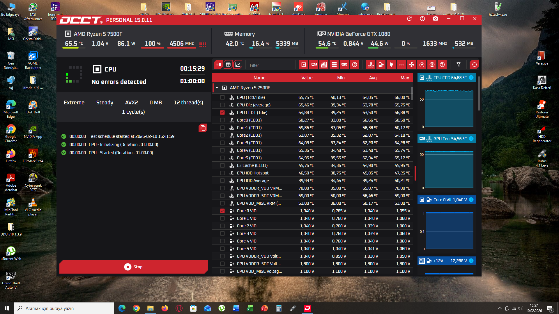This screenshot has height=314, width=559.
Task: Click the info icon on the +12V graph
Action: click(x=471, y=261)
